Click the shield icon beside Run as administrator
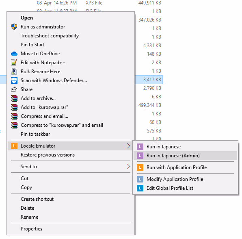This screenshot has width=242, height=239. click(x=14, y=27)
